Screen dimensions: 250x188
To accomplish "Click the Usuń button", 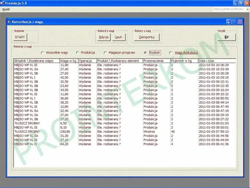I will pyautogui.click(x=118, y=37).
